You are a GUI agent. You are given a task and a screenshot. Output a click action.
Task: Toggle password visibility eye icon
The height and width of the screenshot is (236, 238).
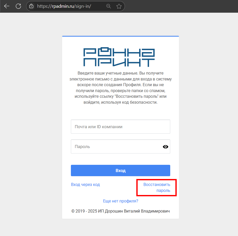(x=166, y=147)
